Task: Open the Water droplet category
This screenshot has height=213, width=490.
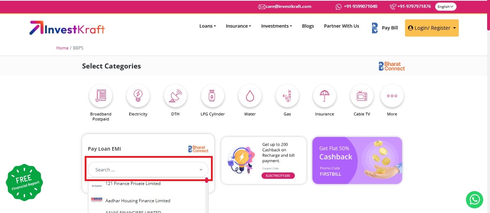Action: [x=250, y=96]
